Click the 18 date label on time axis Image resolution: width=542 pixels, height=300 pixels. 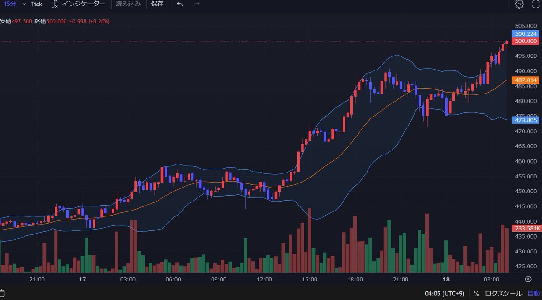coord(446,279)
